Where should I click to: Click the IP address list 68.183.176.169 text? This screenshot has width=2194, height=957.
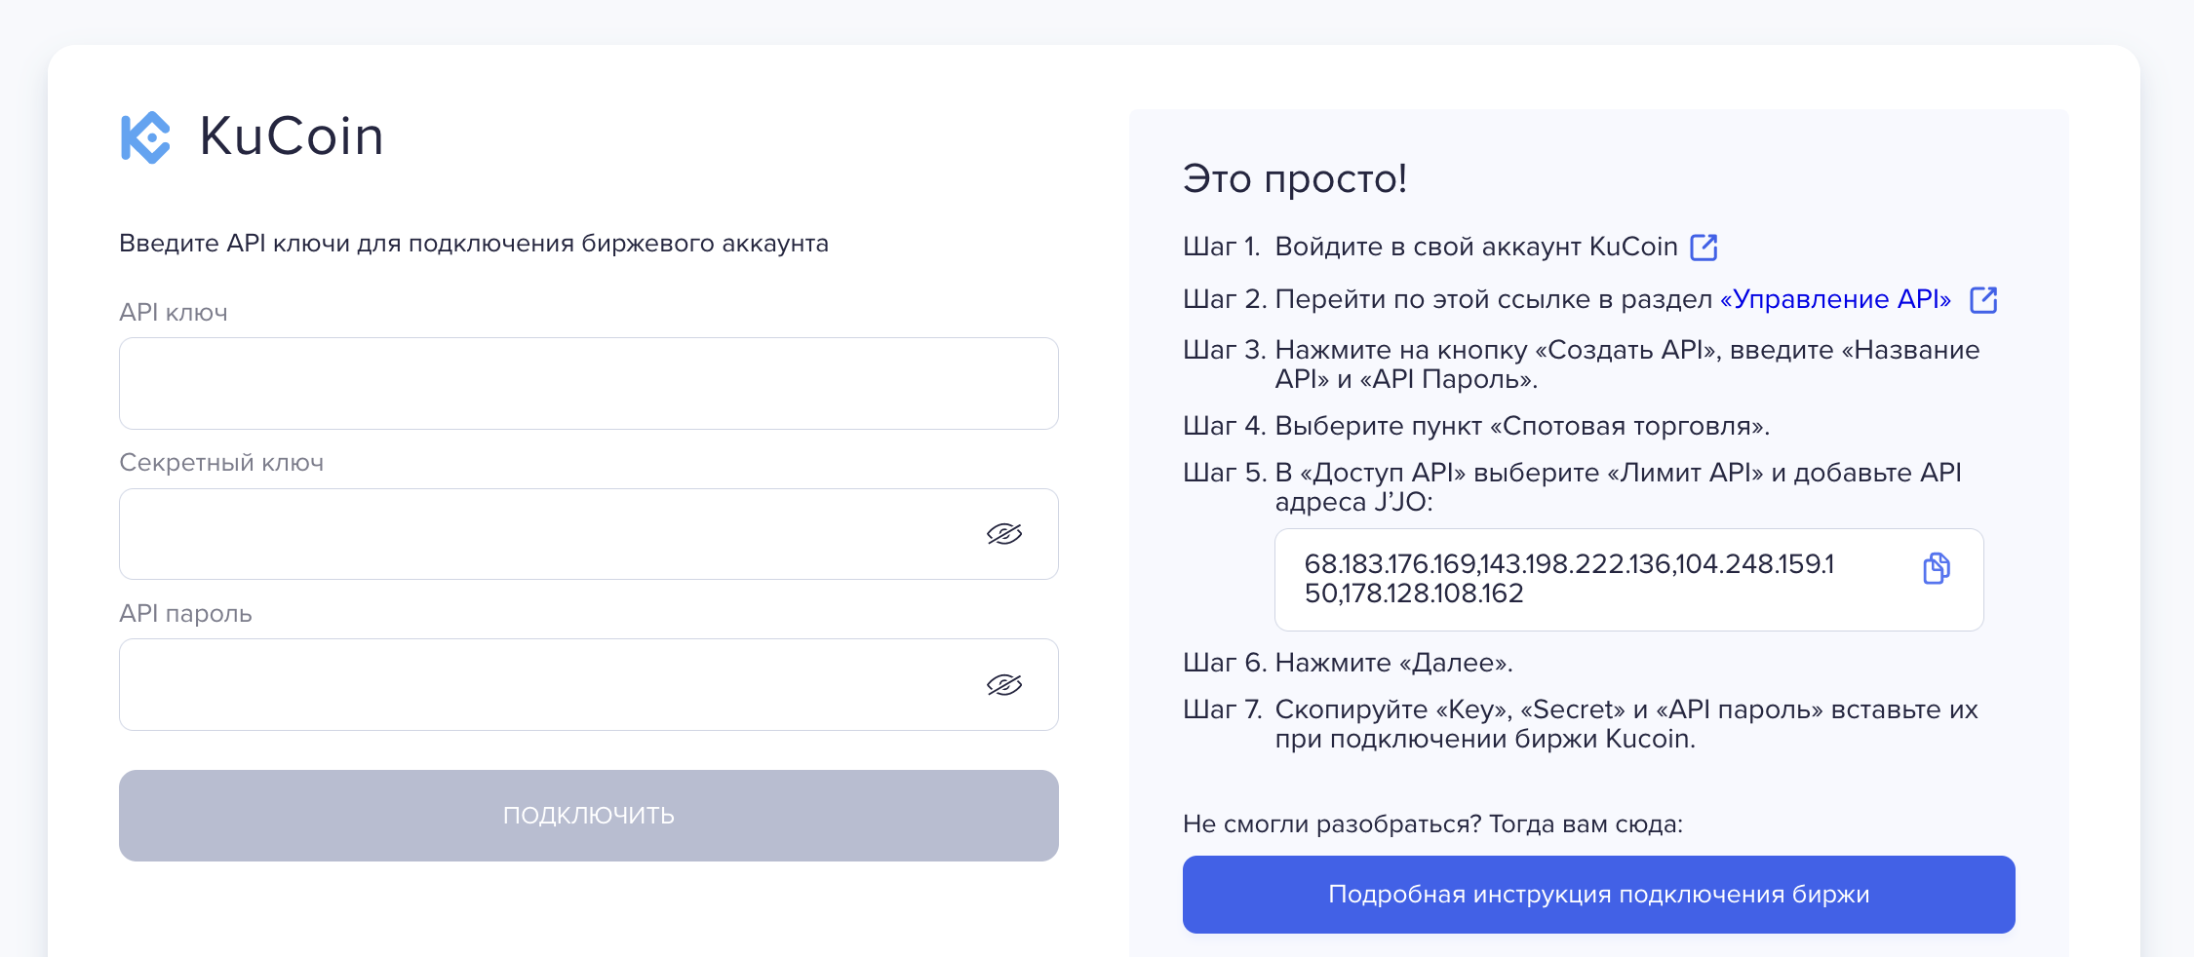pos(1569,579)
